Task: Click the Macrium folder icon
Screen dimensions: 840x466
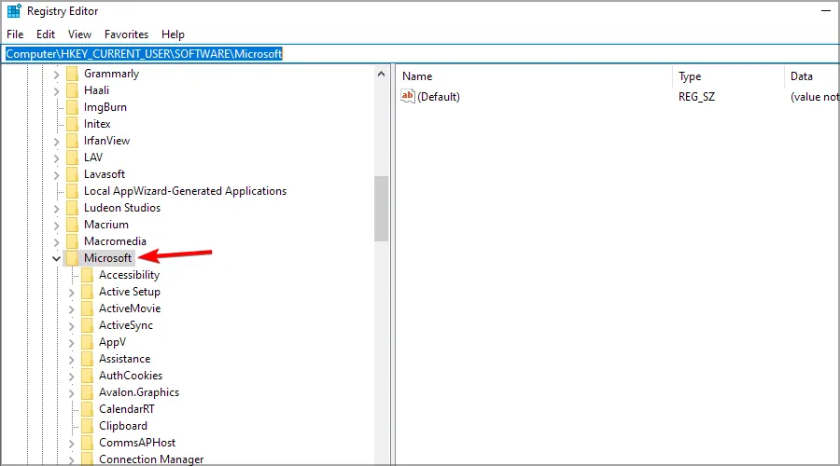Action: (x=72, y=225)
